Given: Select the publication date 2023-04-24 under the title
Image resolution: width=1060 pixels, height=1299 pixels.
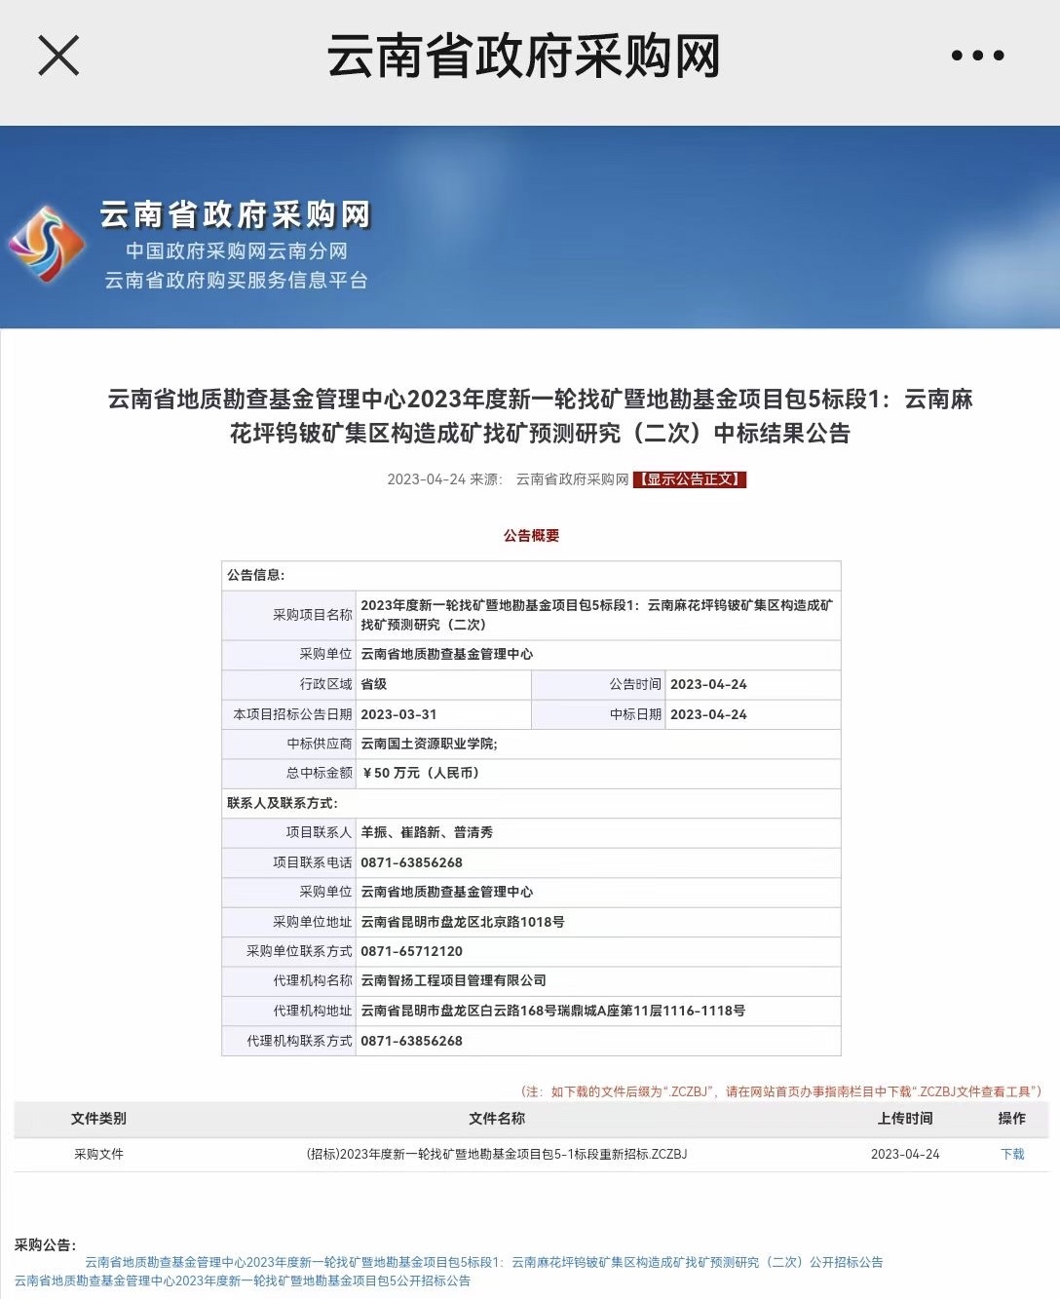Looking at the screenshot, I should coord(427,479).
